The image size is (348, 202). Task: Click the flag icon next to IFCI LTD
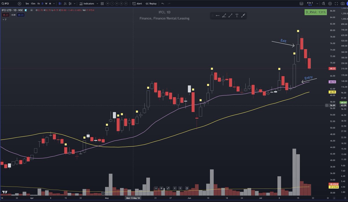pos(26,10)
